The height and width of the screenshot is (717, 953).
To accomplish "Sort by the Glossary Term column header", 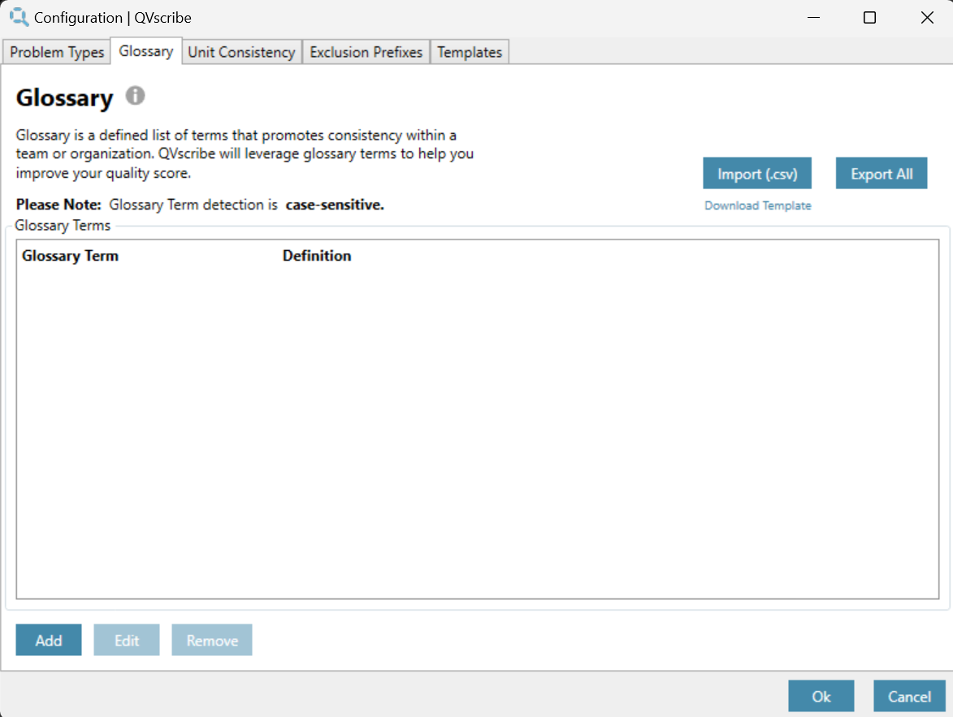I will tap(70, 256).
